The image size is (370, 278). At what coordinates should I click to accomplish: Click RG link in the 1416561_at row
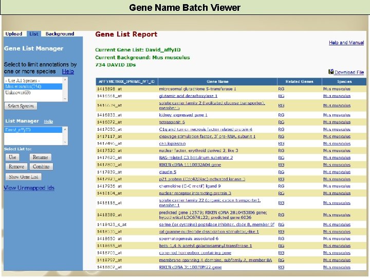[281, 96]
